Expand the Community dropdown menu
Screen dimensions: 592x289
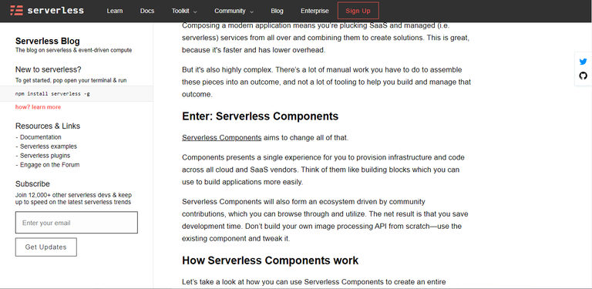pyautogui.click(x=234, y=11)
